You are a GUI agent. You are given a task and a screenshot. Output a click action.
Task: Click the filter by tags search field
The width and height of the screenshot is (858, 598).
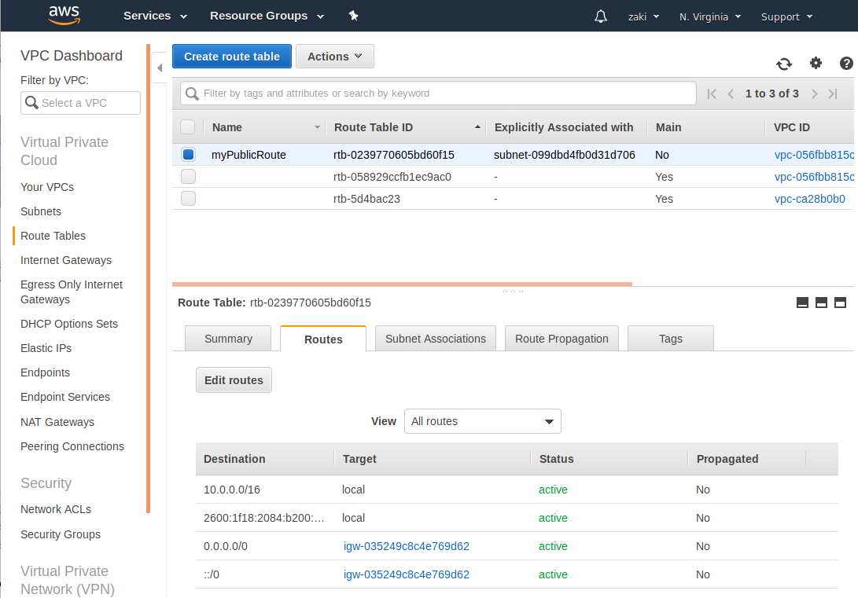point(438,94)
